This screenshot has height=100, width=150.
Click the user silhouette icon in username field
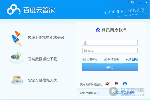pyautogui.click(x=85, y=43)
